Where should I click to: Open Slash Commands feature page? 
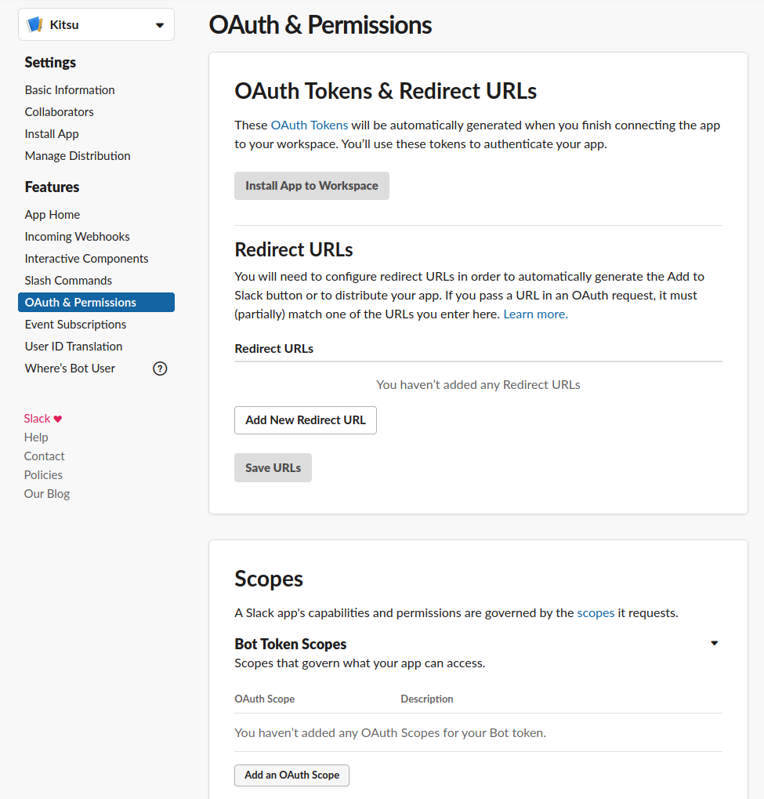coord(68,280)
